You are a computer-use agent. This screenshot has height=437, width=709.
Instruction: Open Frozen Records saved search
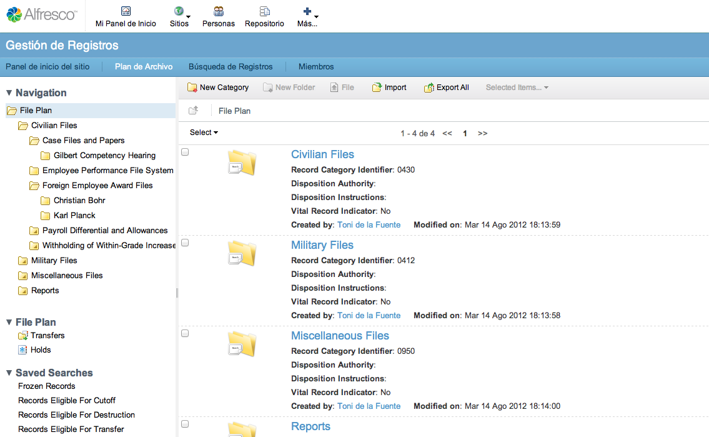click(x=47, y=386)
